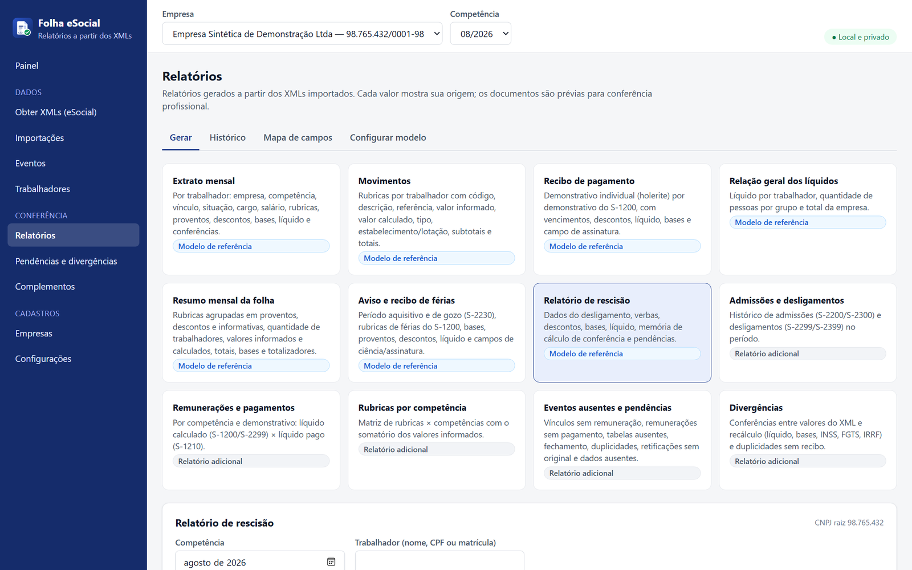
Task: Select the Extrato mensal report card
Action: click(251, 219)
